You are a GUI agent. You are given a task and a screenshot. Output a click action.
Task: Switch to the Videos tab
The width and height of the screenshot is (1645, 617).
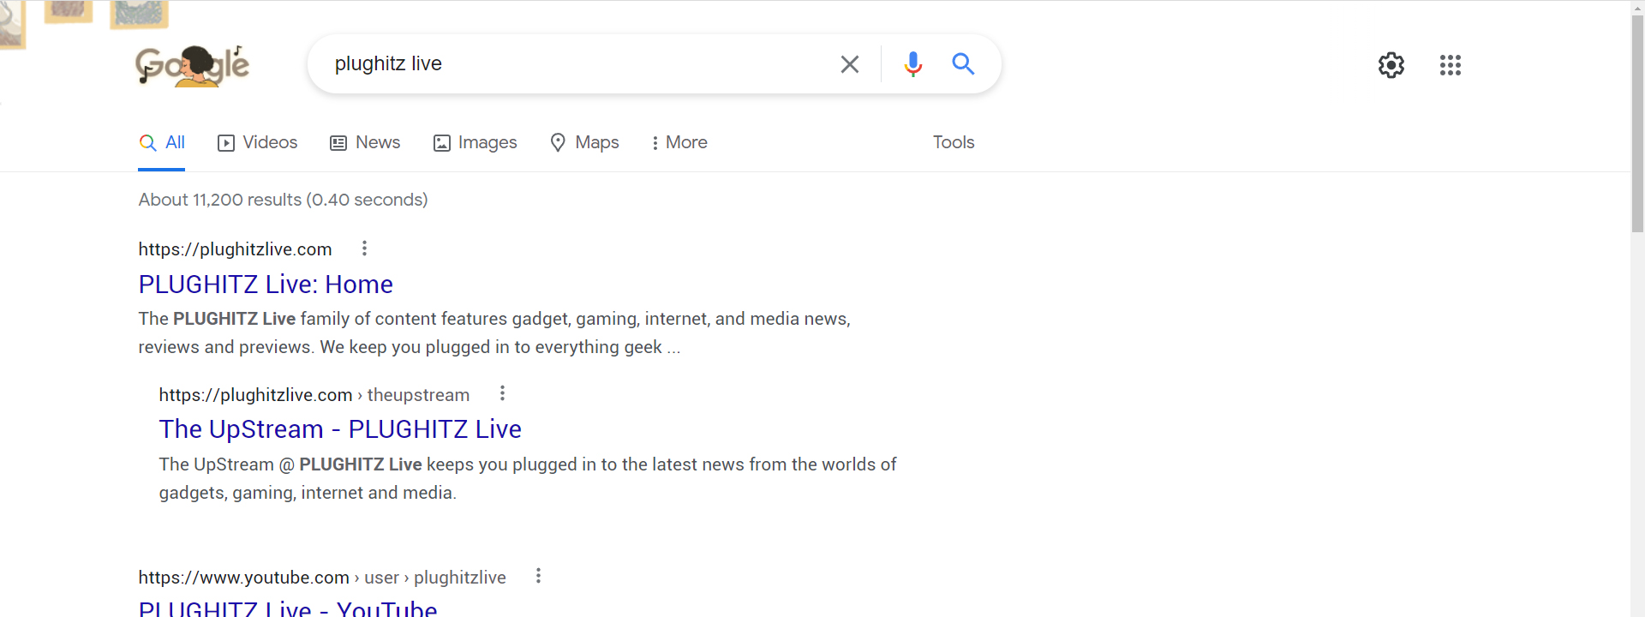coord(258,142)
